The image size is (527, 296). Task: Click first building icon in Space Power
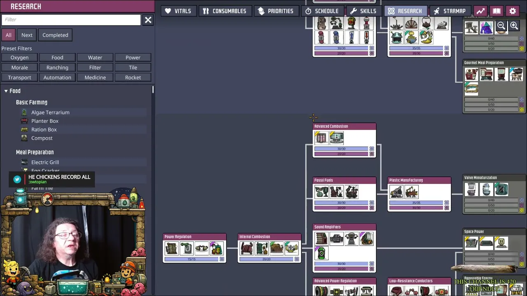471,243
